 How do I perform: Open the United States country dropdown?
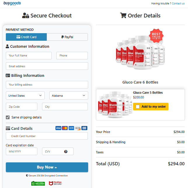tap(25, 95)
